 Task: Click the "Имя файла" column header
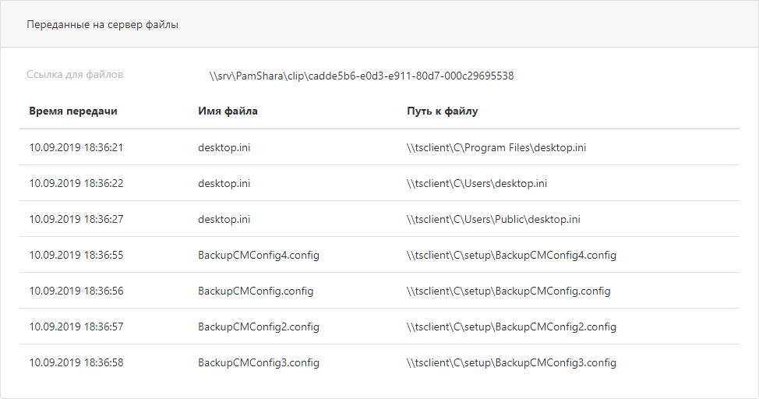point(228,111)
